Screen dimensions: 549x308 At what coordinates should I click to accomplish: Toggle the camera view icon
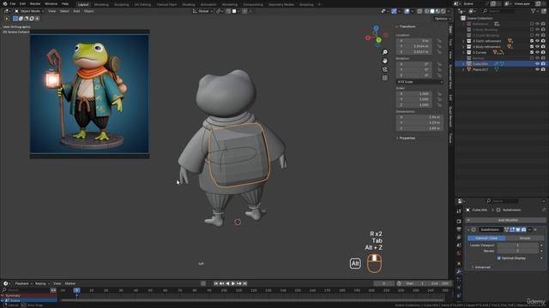click(385, 69)
